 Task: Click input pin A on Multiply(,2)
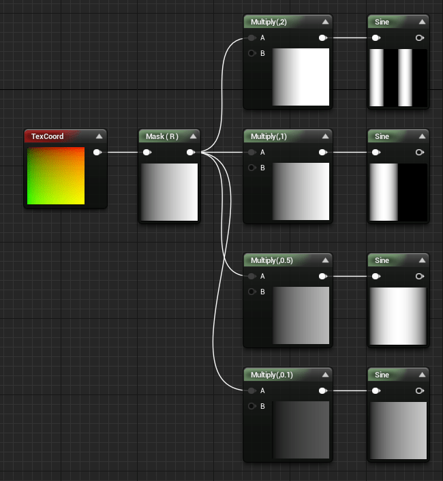251,38
